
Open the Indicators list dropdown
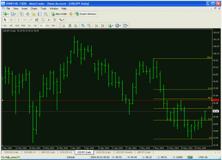(x=110, y=25)
